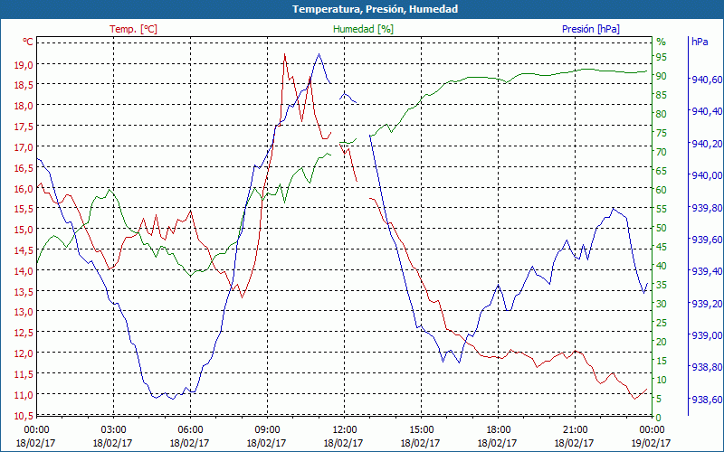Select the green 'Humedad [%]' legend label
The width and height of the screenshot is (724, 452).
pyautogui.click(x=364, y=29)
